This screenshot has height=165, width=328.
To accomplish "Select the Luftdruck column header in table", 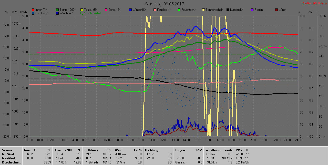I will coord(91,150).
